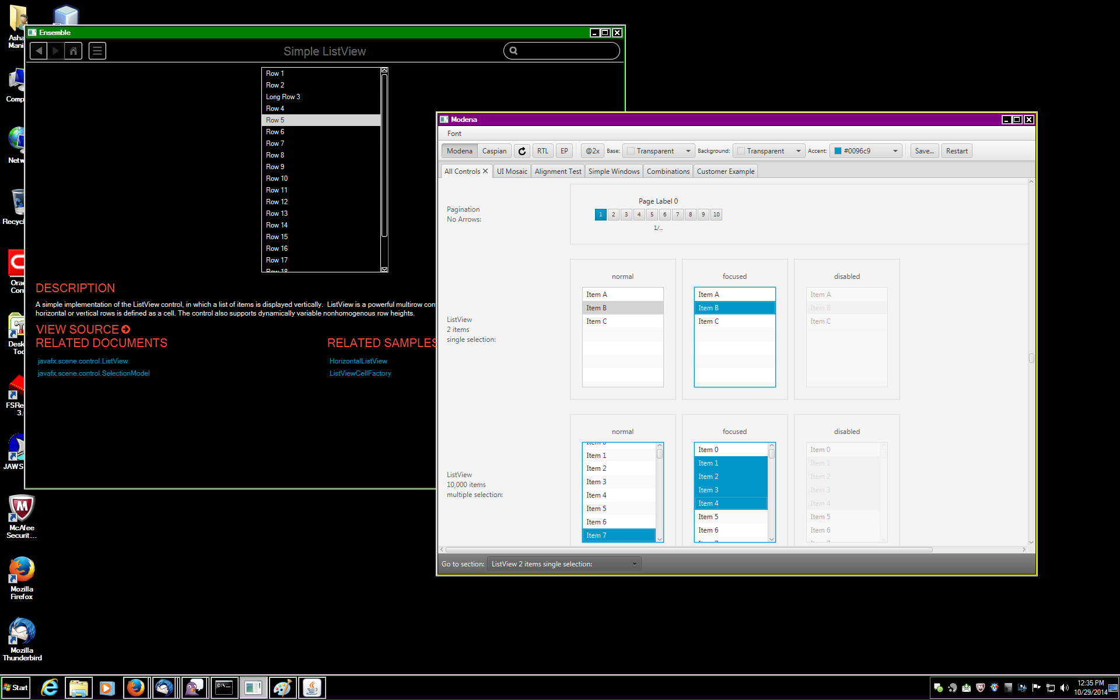Open Firefox from the taskbar
The width and height of the screenshot is (1120, 700).
point(136,688)
